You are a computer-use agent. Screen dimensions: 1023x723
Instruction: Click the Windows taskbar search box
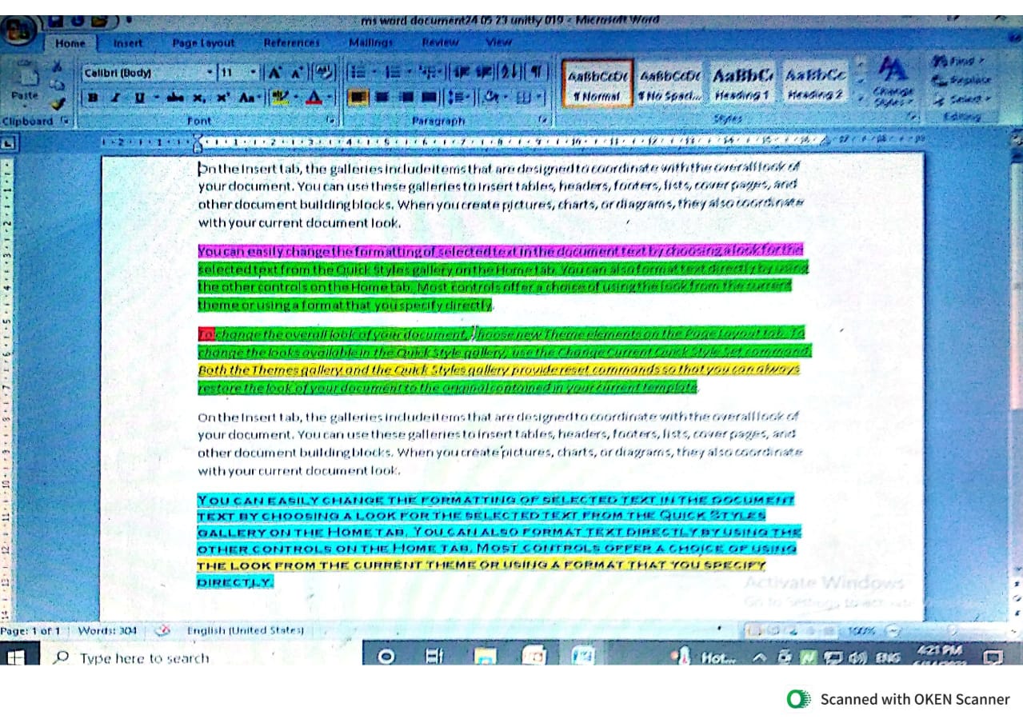click(144, 658)
